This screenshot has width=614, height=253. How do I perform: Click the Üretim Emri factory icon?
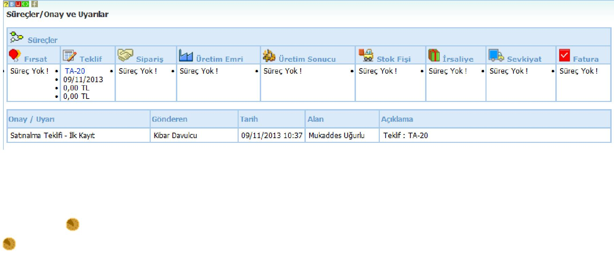click(186, 55)
